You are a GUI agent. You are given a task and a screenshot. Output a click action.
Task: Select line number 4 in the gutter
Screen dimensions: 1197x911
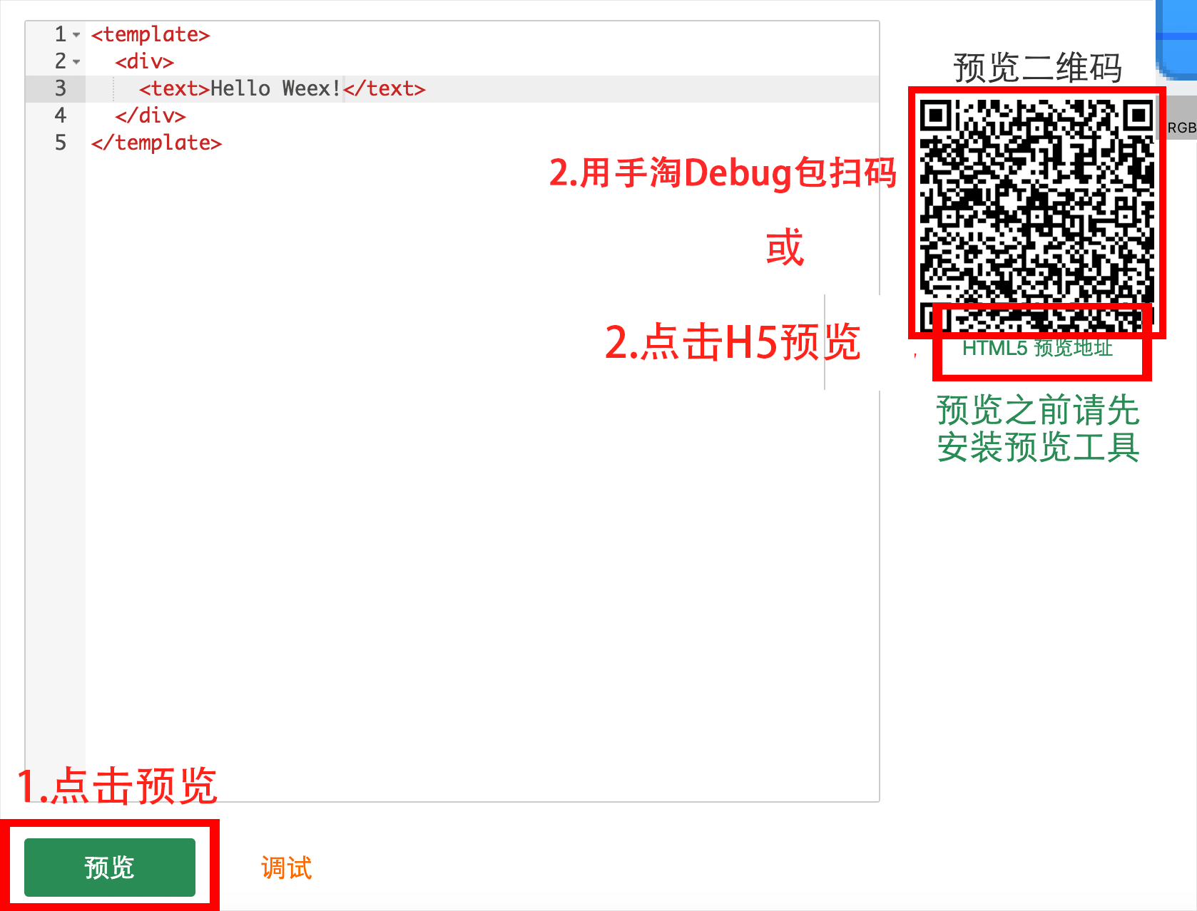click(x=61, y=115)
